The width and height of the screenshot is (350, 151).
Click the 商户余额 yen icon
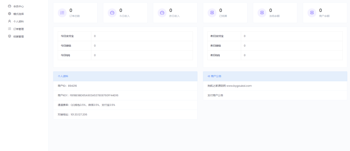[312, 13]
